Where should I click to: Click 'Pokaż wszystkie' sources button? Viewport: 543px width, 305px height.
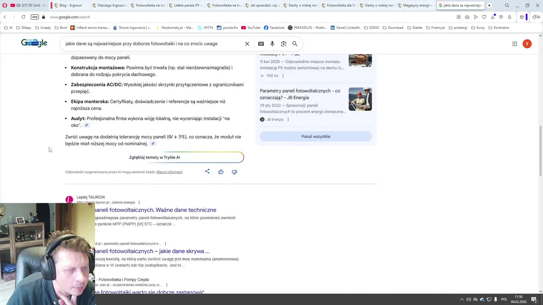316,136
